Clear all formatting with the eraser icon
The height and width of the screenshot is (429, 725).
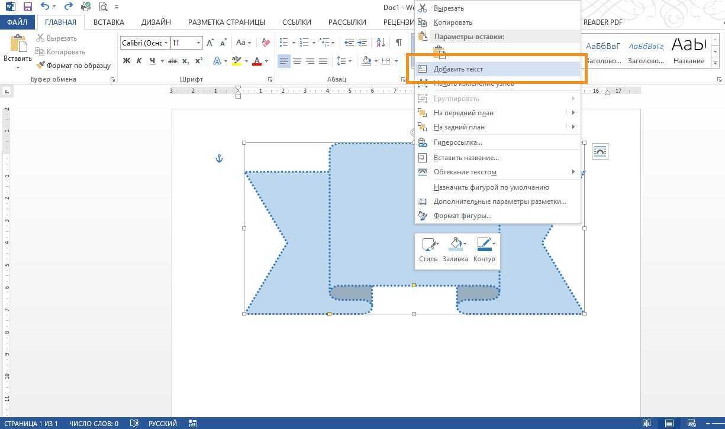[266, 43]
